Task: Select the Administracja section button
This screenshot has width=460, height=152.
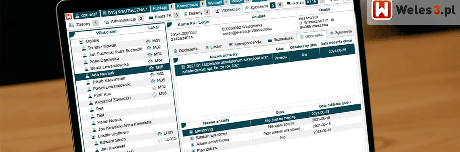Action: [123, 20]
